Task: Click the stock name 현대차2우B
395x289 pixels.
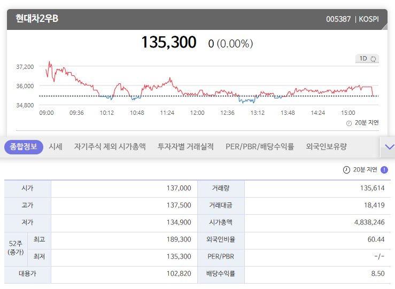Action: coord(37,19)
